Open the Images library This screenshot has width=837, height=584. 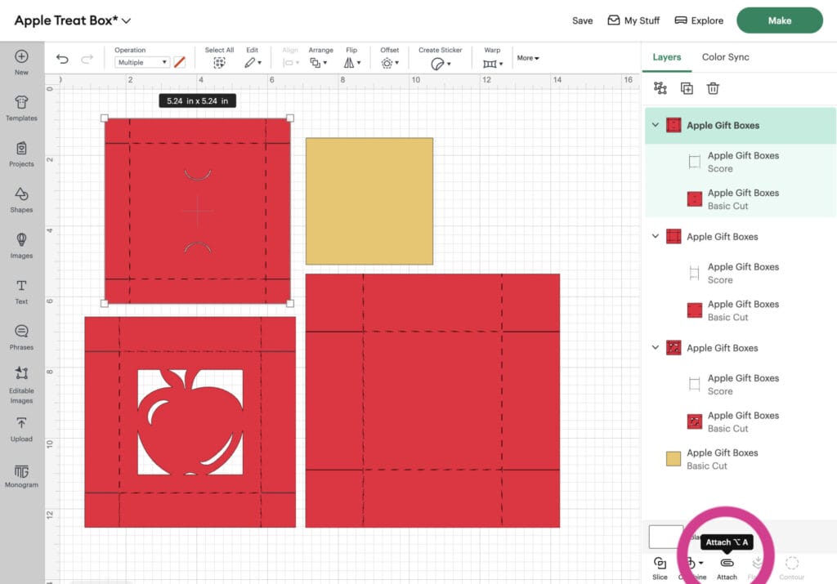click(x=21, y=244)
